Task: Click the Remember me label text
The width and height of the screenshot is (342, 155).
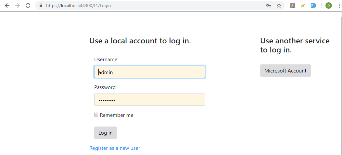Action: 117,115
